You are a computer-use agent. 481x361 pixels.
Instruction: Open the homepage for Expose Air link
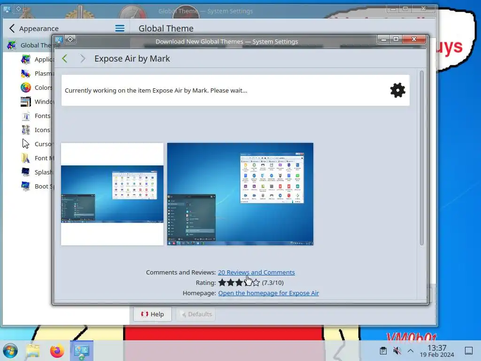[268, 293]
